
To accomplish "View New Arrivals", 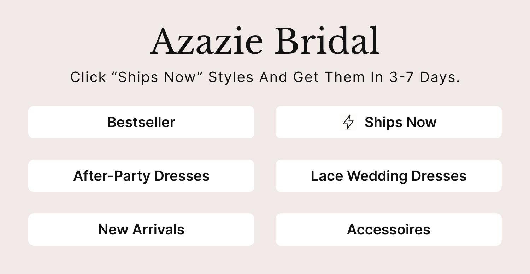I will pos(141,230).
